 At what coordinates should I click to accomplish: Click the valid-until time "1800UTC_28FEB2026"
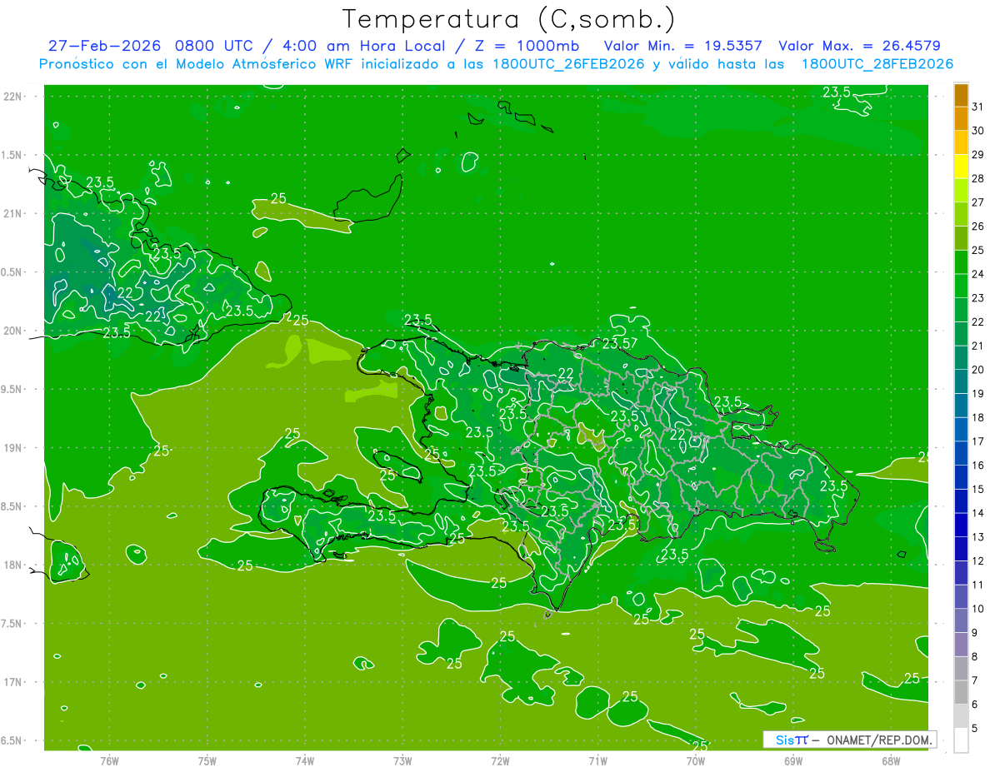[877, 64]
